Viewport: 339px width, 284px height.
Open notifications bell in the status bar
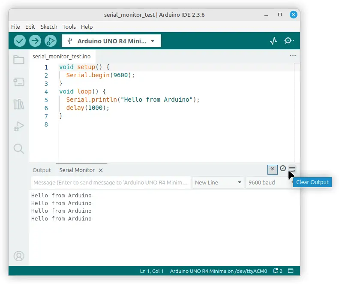[277, 271]
